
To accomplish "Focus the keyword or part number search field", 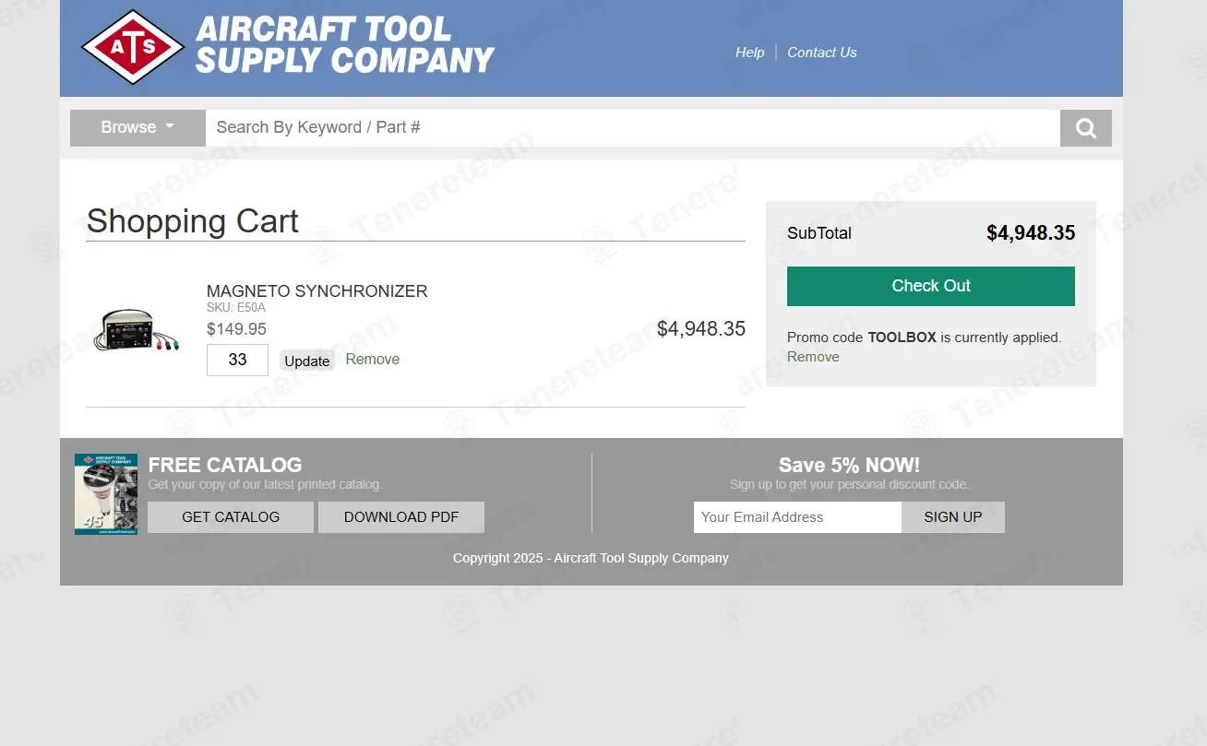I will [x=632, y=128].
